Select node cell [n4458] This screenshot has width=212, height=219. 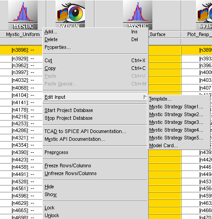click(x=21, y=167)
